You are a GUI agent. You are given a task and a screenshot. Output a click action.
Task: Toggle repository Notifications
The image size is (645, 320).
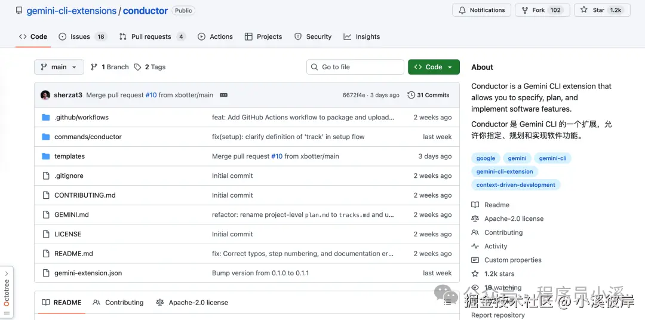(481, 10)
